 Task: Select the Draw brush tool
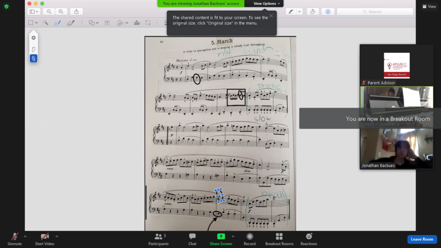71,23
